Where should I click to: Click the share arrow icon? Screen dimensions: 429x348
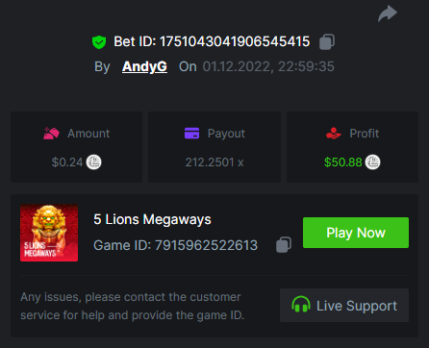click(x=388, y=13)
